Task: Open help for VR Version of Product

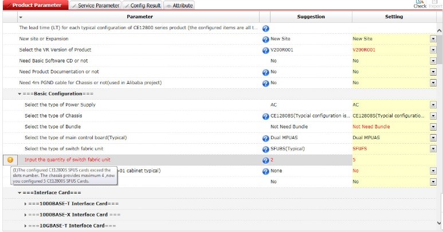Action: (265, 50)
